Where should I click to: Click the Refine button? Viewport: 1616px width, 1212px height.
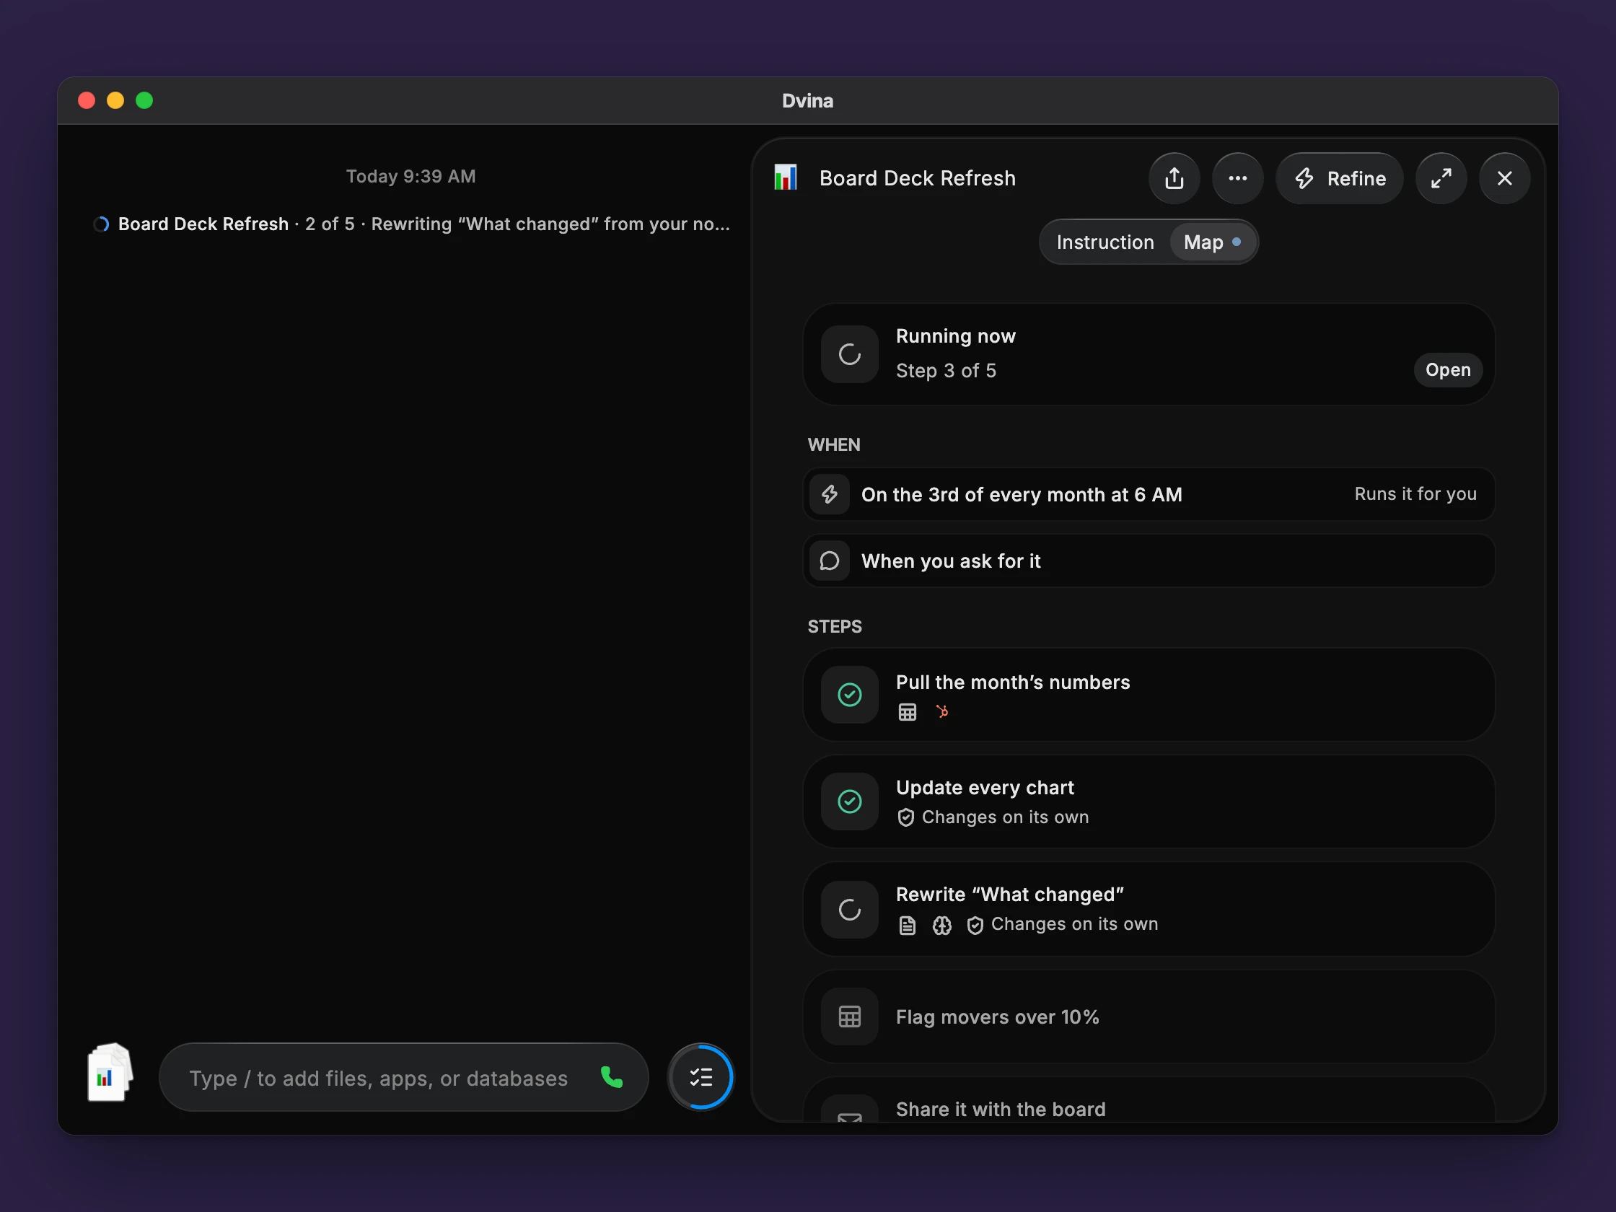[1339, 178]
